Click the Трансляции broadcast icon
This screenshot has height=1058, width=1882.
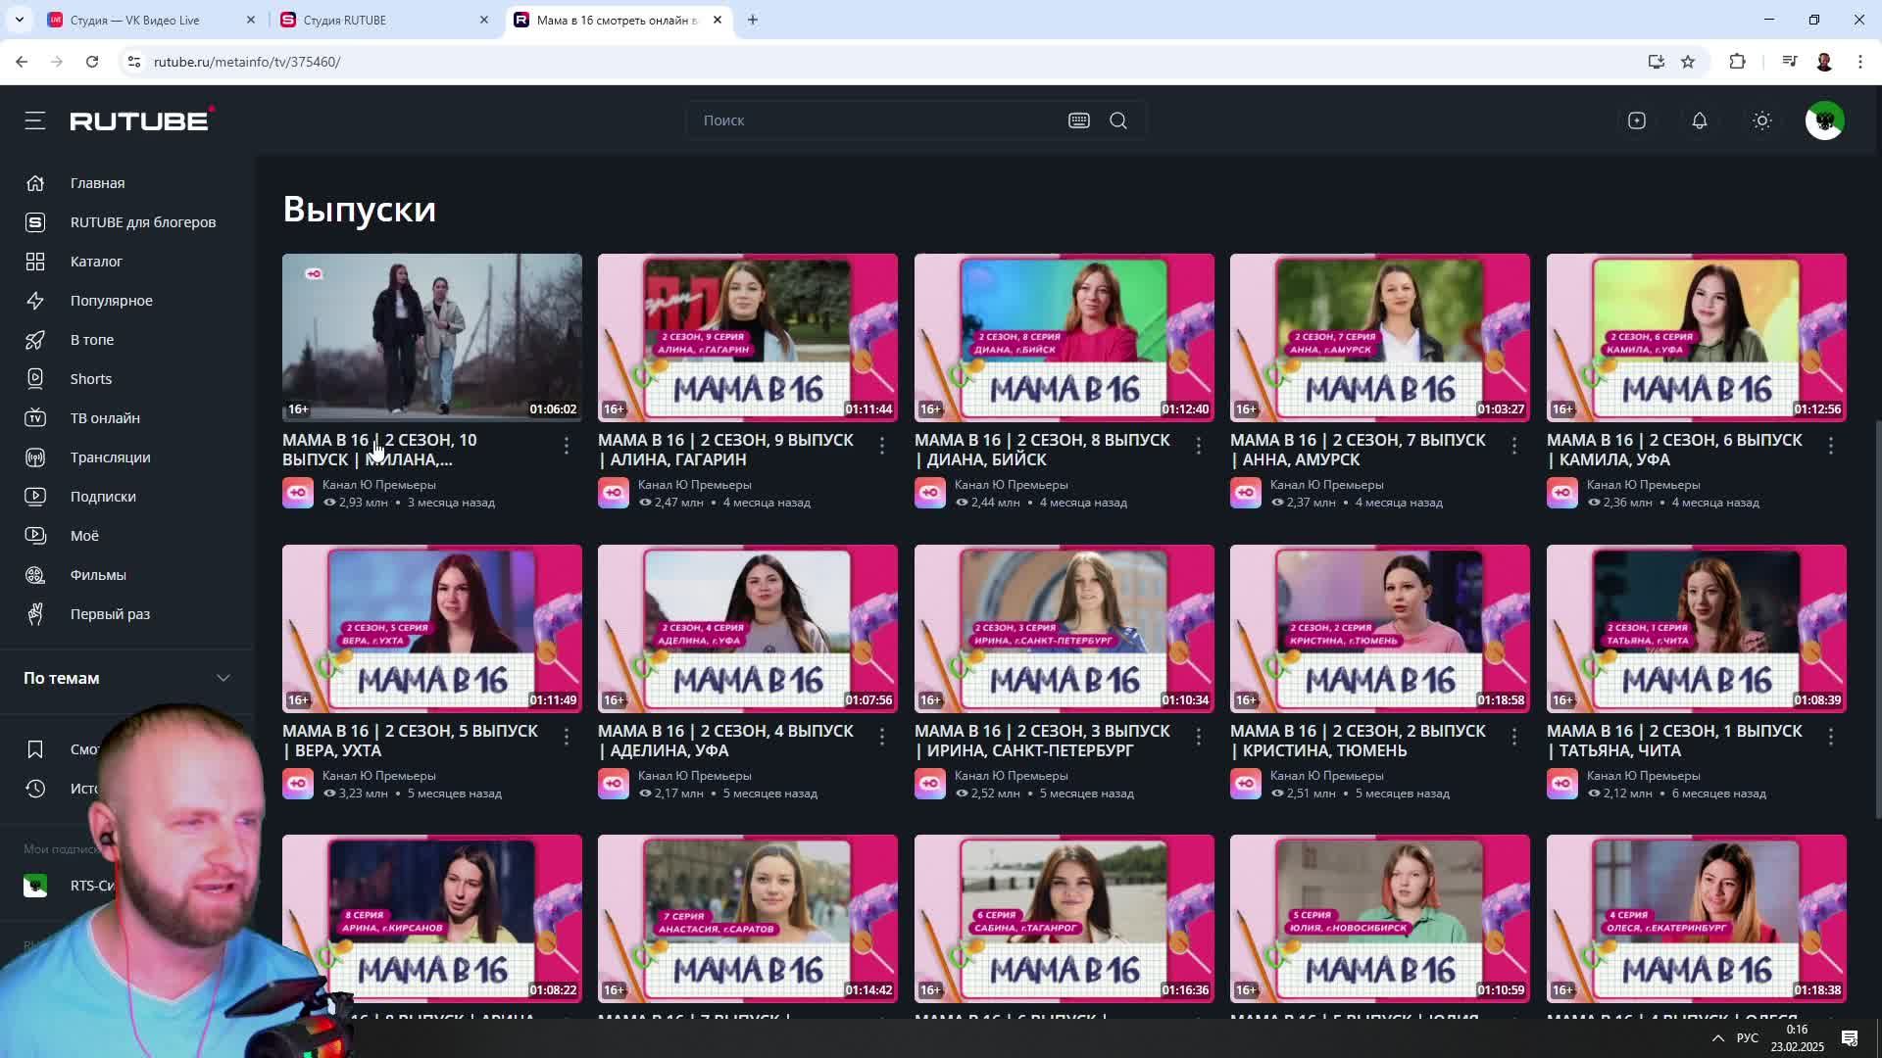[35, 457]
